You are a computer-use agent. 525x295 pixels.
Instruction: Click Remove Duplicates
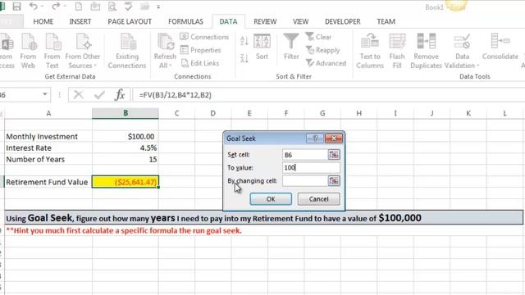pos(426,51)
